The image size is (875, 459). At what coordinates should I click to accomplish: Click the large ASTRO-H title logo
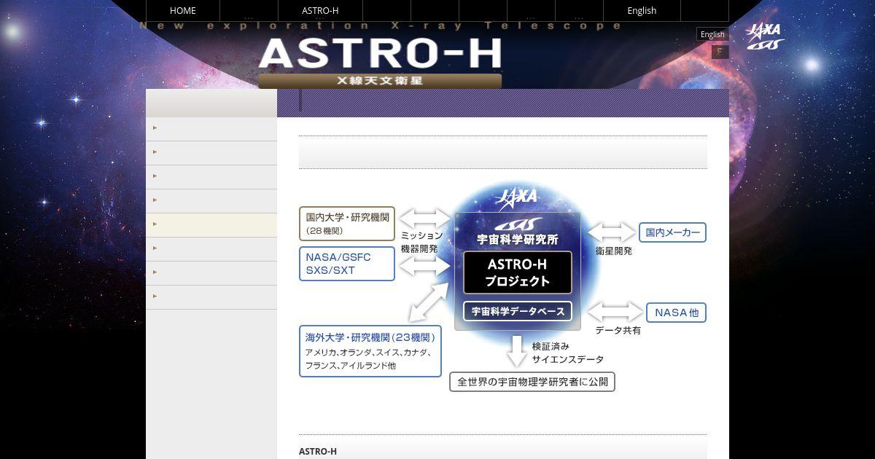[380, 53]
